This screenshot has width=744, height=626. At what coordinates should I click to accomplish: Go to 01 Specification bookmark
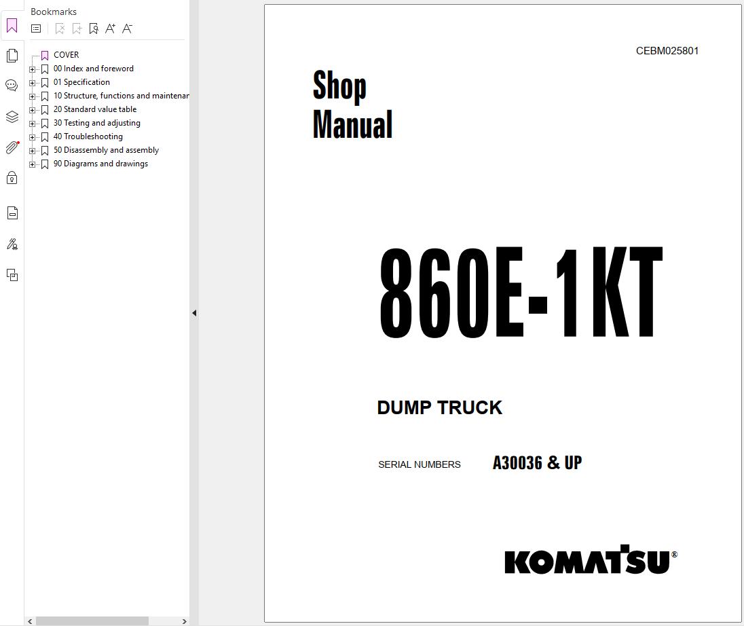click(81, 82)
